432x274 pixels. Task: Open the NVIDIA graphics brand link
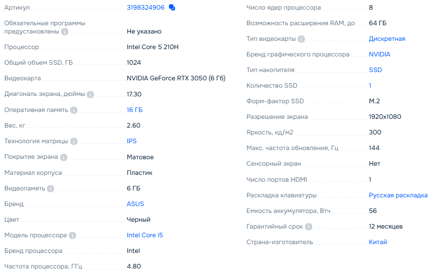click(380, 54)
